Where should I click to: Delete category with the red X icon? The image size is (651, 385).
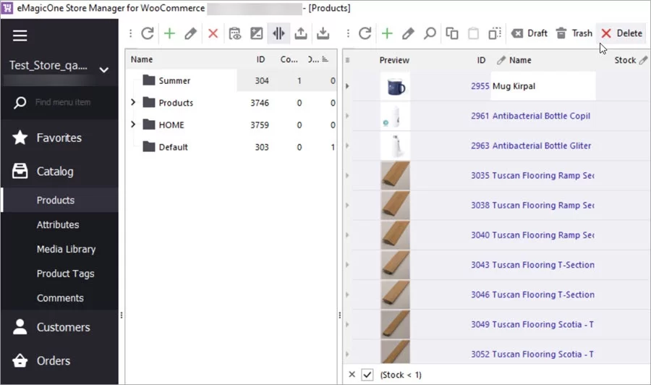point(213,33)
